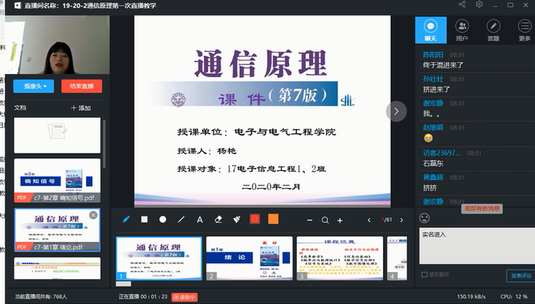
Task: Toggle the 禁言聊天 checkbox
Action: pyautogui.click(x=424, y=275)
